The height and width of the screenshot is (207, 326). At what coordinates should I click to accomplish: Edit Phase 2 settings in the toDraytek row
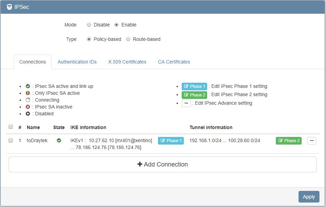coord(289,140)
